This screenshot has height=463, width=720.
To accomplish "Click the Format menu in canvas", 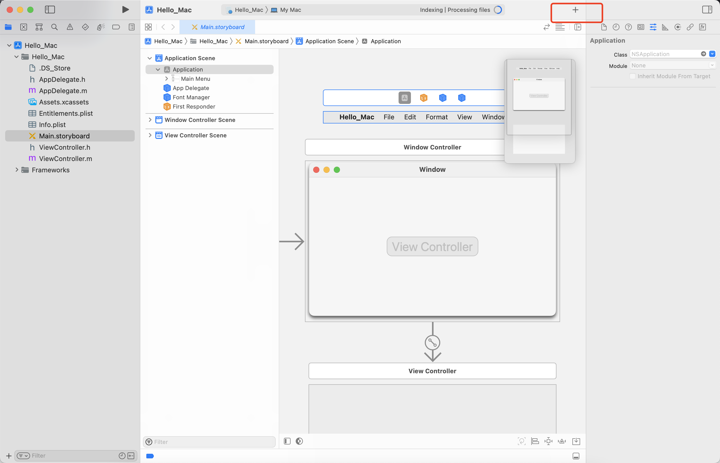I will (x=436, y=117).
